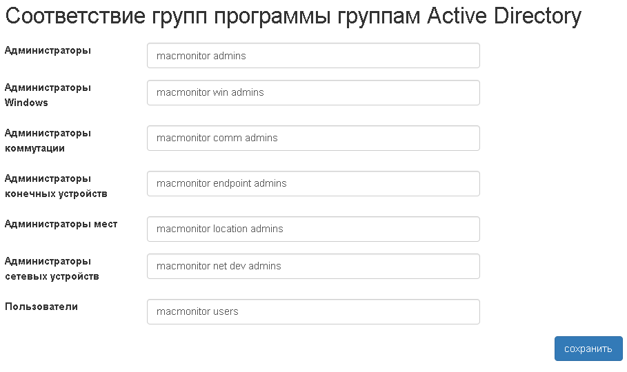Click the сохранить button
627x372 pixels.
pos(588,349)
